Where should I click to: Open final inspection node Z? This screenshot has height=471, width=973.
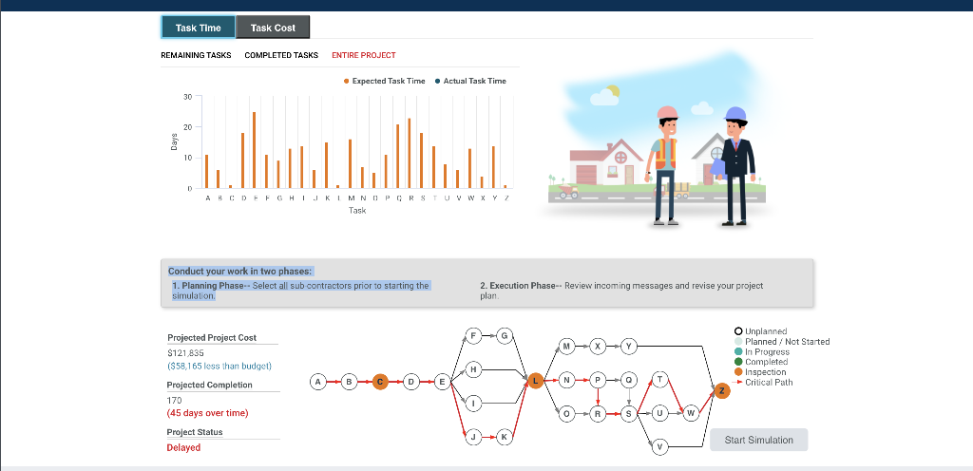coord(721,391)
